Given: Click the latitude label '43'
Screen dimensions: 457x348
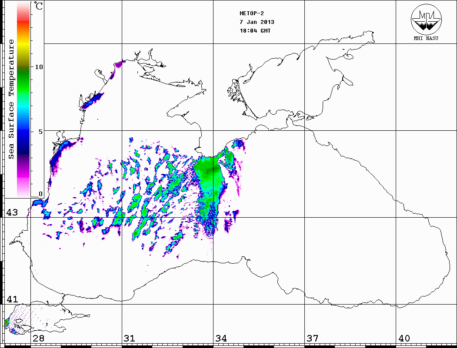Looking at the screenshot, I should tap(12, 212).
